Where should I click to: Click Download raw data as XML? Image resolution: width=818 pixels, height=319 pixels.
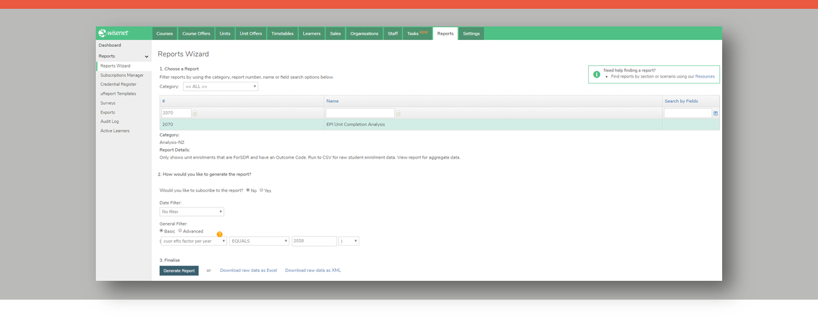click(313, 270)
